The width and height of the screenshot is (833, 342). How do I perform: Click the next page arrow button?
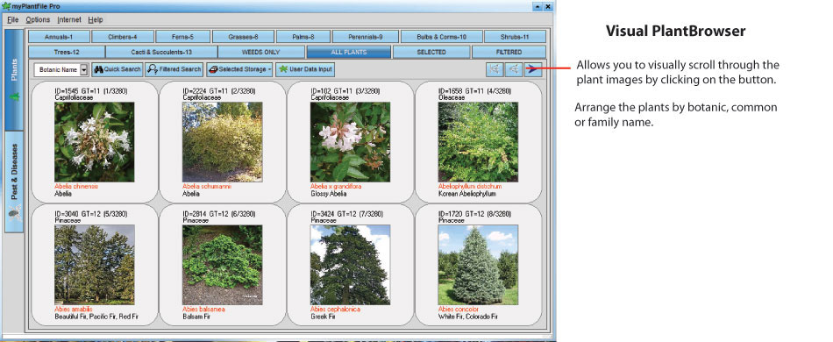pos(533,69)
